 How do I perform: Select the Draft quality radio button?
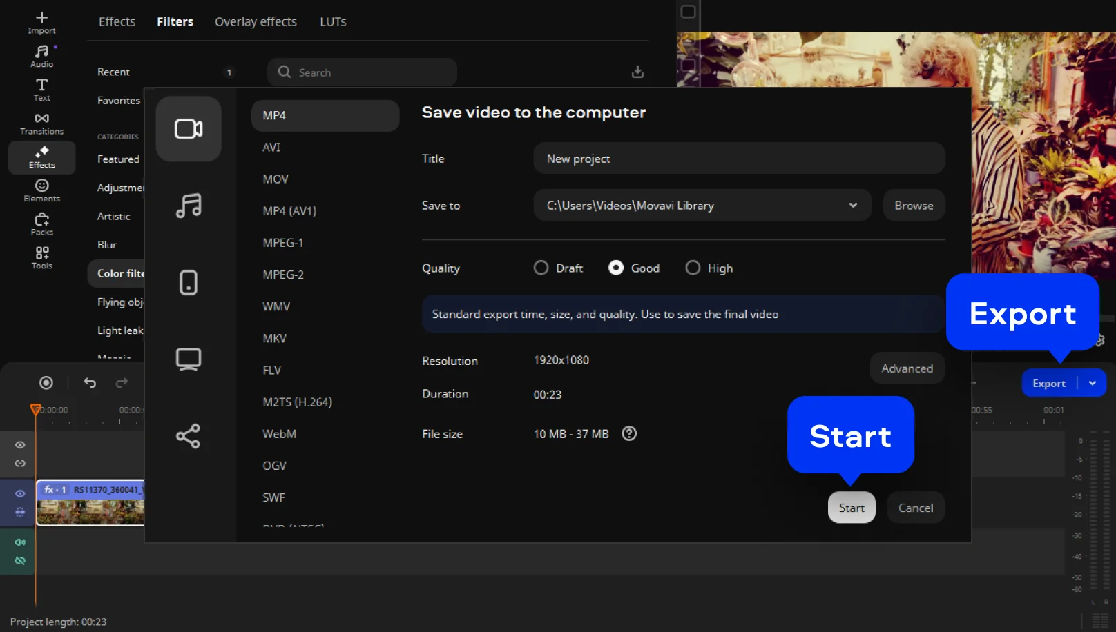click(x=541, y=268)
